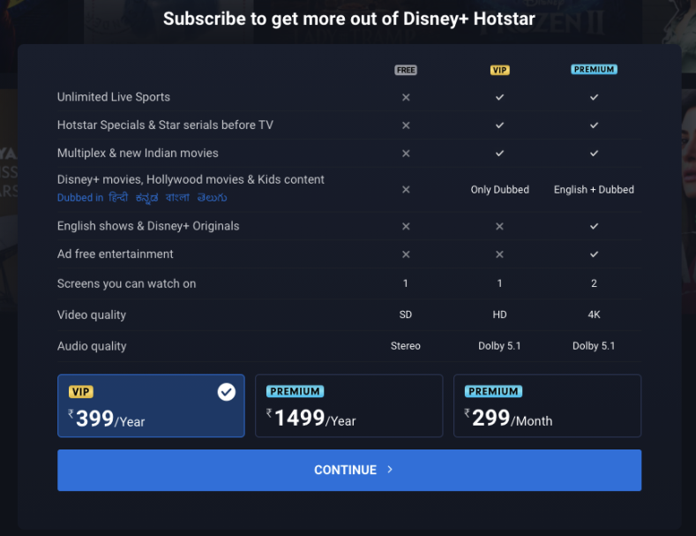The height and width of the screenshot is (536, 696).
Task: Click the FREE badge column header
Action: [x=406, y=70]
